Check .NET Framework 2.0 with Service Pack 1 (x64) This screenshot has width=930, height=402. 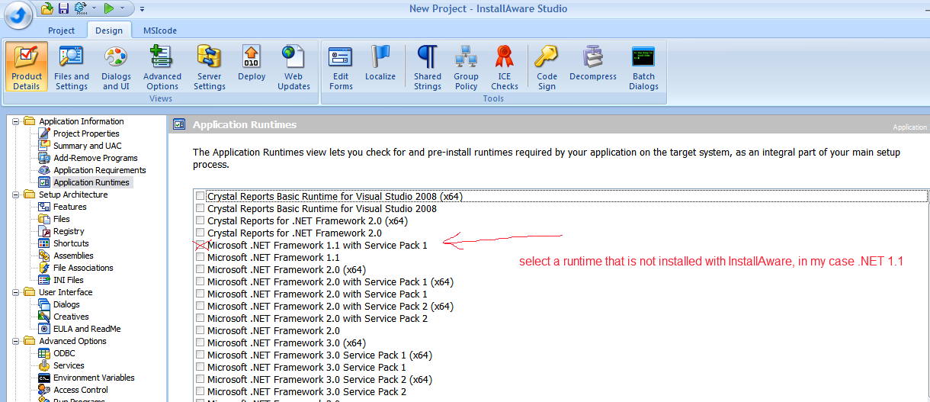(200, 281)
